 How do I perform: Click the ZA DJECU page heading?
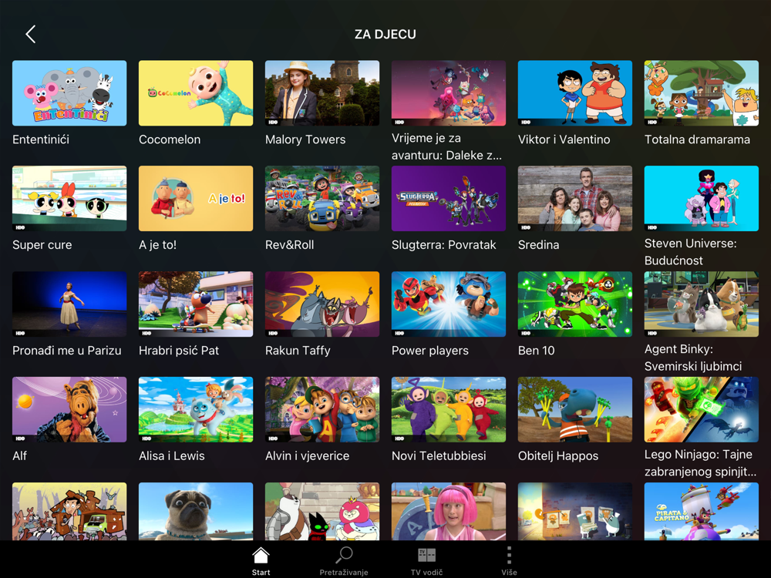385,35
